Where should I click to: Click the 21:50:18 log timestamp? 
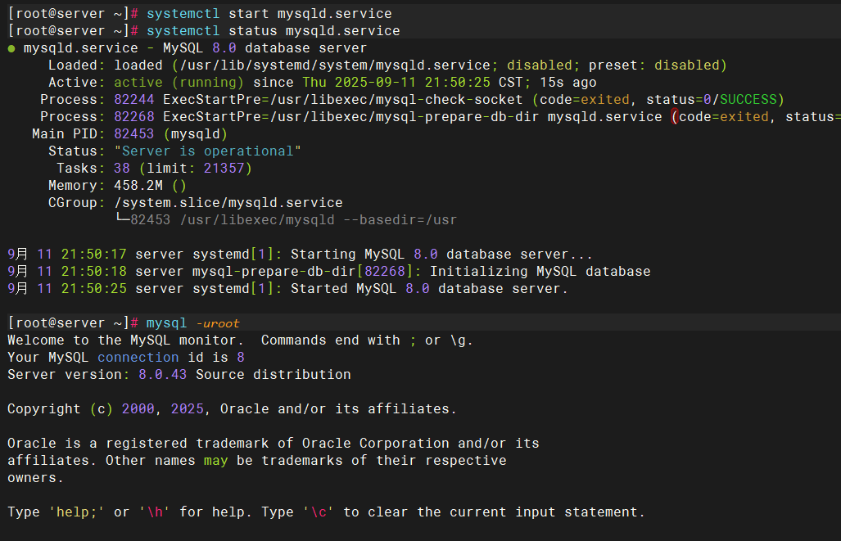(x=94, y=271)
